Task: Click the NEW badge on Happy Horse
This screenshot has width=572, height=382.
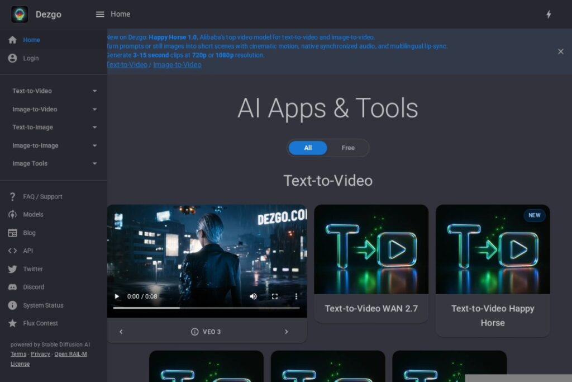Action: pyautogui.click(x=535, y=215)
